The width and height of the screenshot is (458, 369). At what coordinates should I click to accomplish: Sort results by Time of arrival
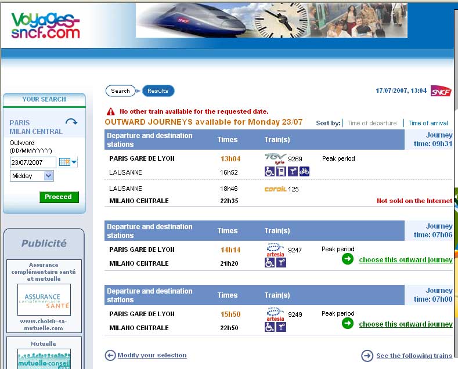click(x=428, y=123)
